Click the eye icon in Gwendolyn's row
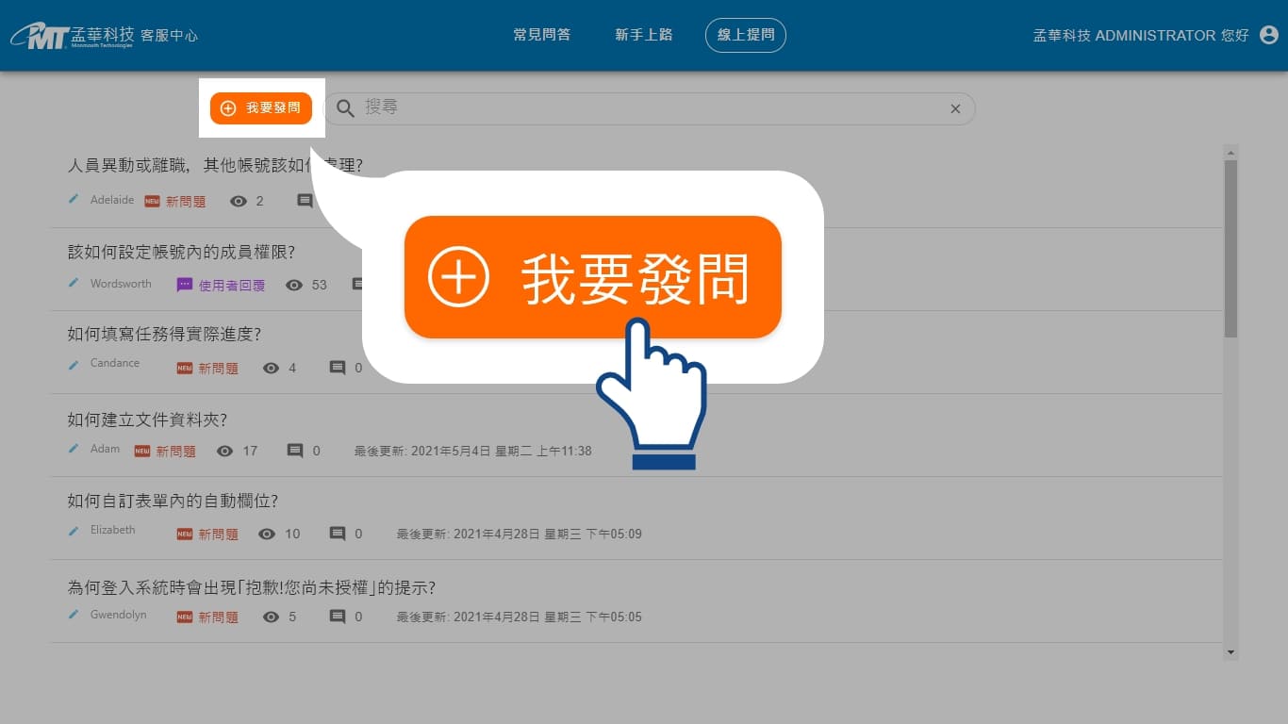1288x724 pixels. pyautogui.click(x=272, y=617)
